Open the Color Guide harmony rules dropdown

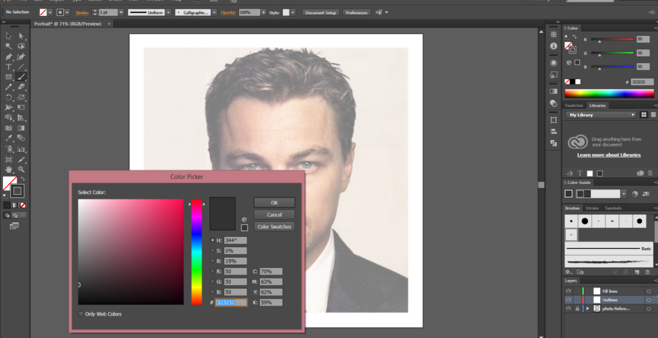[624, 194]
